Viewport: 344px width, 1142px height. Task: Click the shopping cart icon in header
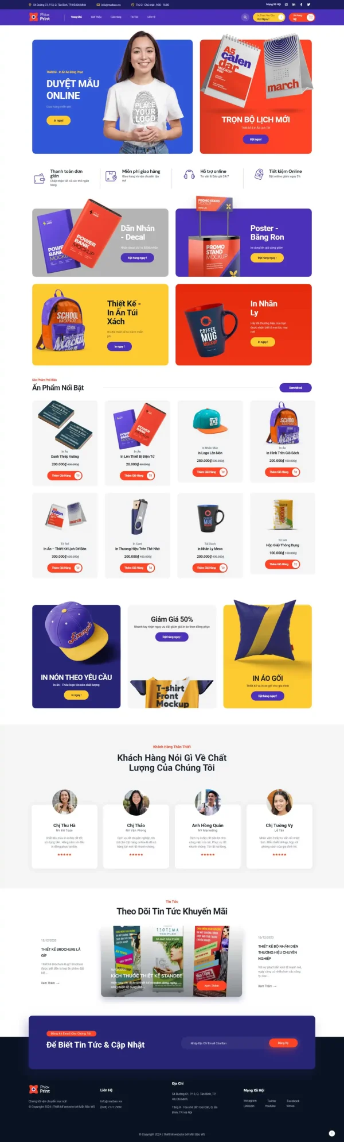(310, 17)
